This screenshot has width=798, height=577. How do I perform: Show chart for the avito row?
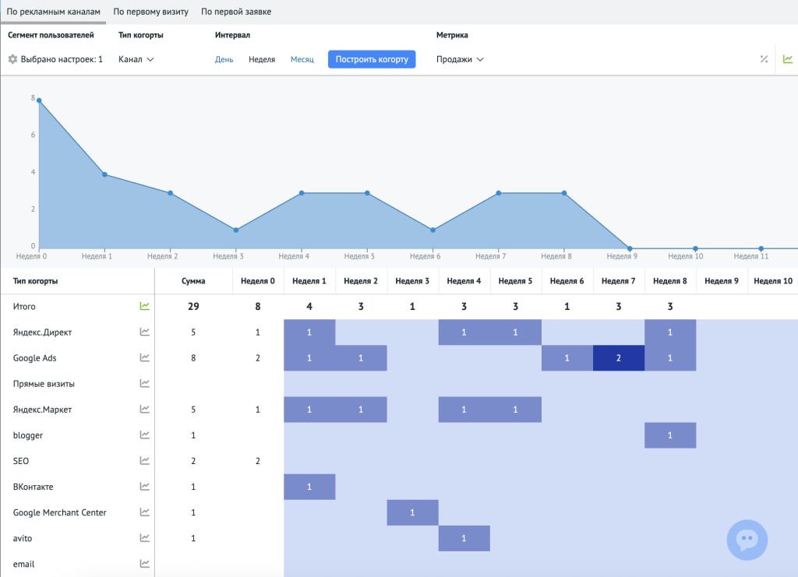(x=144, y=538)
